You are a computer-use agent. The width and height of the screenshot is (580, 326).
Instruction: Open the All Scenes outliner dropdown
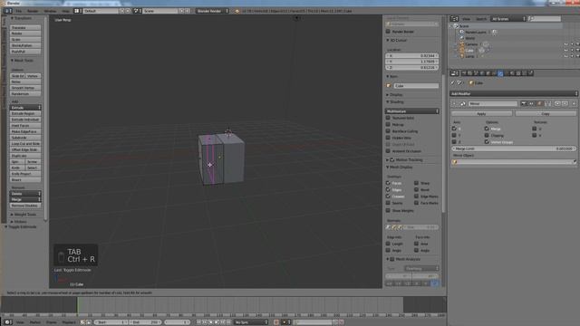[x=507, y=19]
